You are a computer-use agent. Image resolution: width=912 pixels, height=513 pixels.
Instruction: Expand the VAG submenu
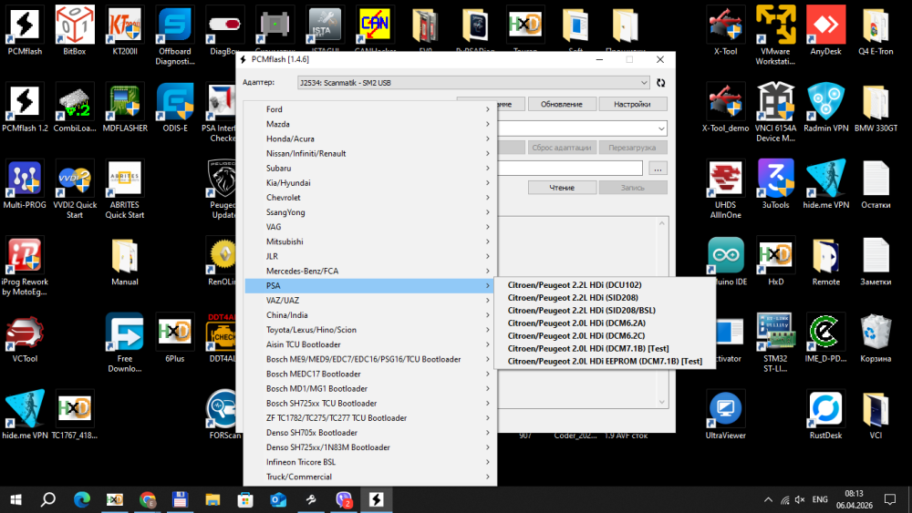click(x=370, y=227)
